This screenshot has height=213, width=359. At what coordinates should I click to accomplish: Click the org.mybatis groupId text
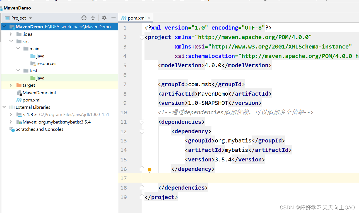pos(233,141)
